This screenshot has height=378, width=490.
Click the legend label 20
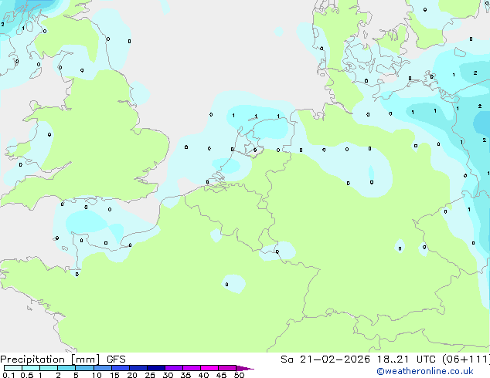pyautogui.click(x=132, y=375)
